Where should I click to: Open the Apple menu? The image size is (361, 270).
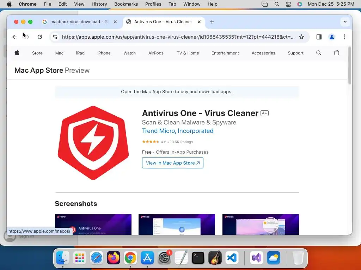coord(9,4)
